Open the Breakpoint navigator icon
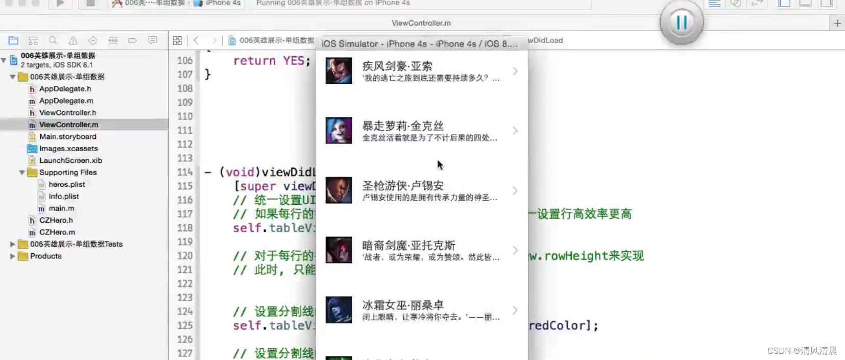This screenshot has width=845, height=360. (132, 40)
